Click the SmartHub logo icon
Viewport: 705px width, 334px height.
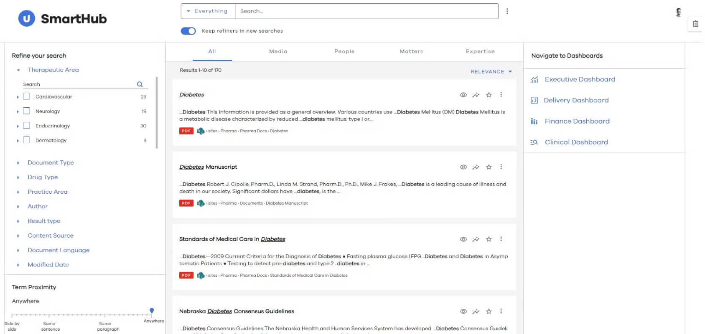tap(27, 18)
